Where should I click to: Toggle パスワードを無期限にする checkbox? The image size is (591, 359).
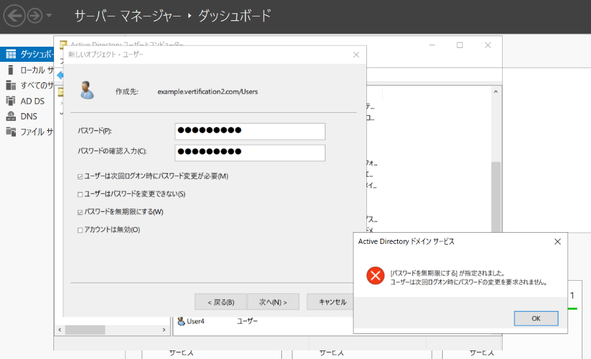click(80, 212)
